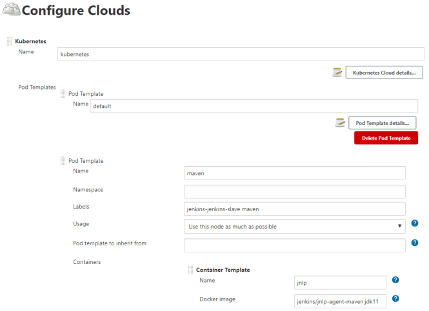
Task: Click the Usage label
Action: pyautogui.click(x=81, y=224)
